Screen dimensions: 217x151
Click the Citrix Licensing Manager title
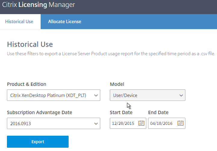(39, 5)
